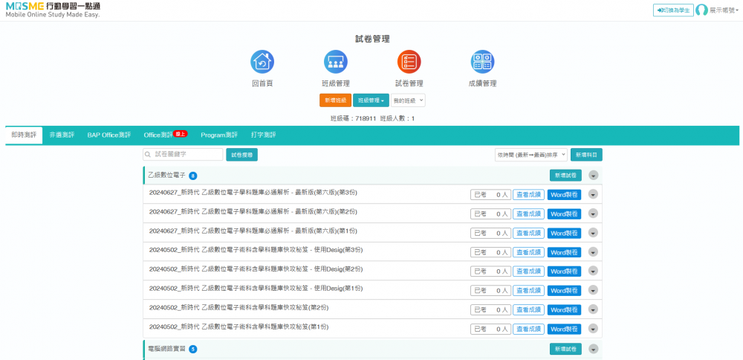Switch to the 非選測評 tab
Screen dimensions: 743x360
[62, 135]
